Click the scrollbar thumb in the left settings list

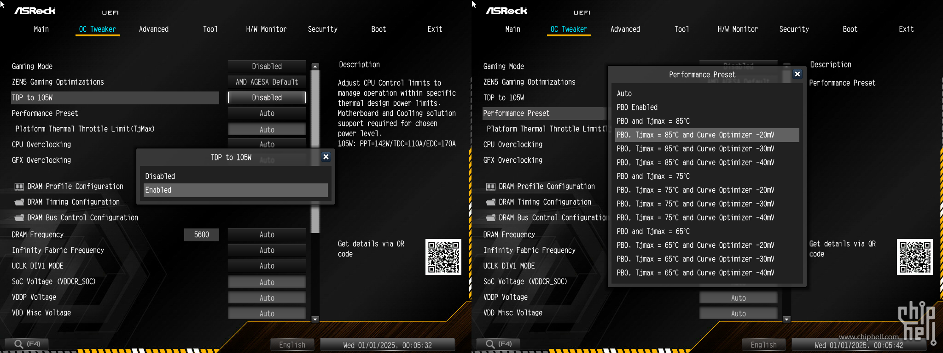315,152
